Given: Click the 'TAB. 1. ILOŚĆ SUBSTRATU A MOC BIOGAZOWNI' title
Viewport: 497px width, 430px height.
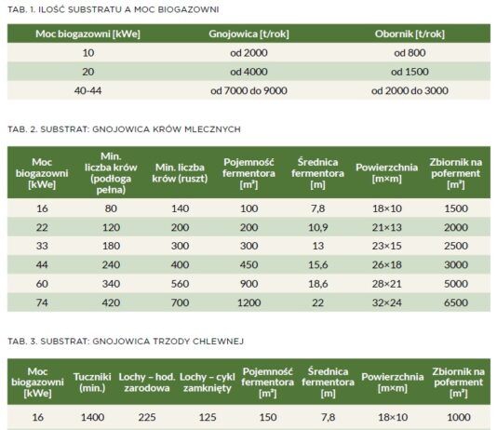Looking at the screenshot, I should pyautogui.click(x=114, y=9).
